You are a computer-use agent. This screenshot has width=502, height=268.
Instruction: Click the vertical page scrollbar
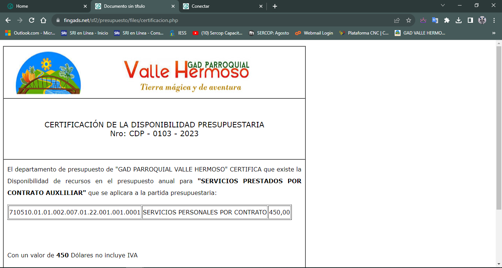click(499, 128)
